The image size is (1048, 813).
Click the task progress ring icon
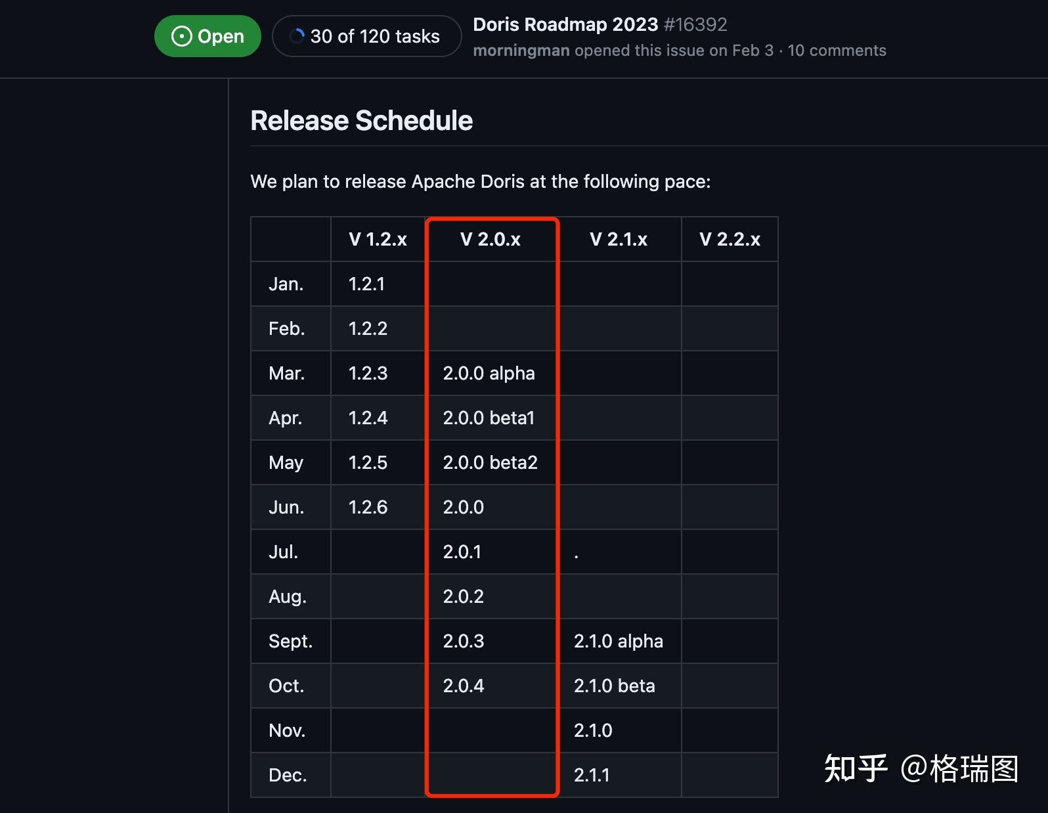(297, 36)
